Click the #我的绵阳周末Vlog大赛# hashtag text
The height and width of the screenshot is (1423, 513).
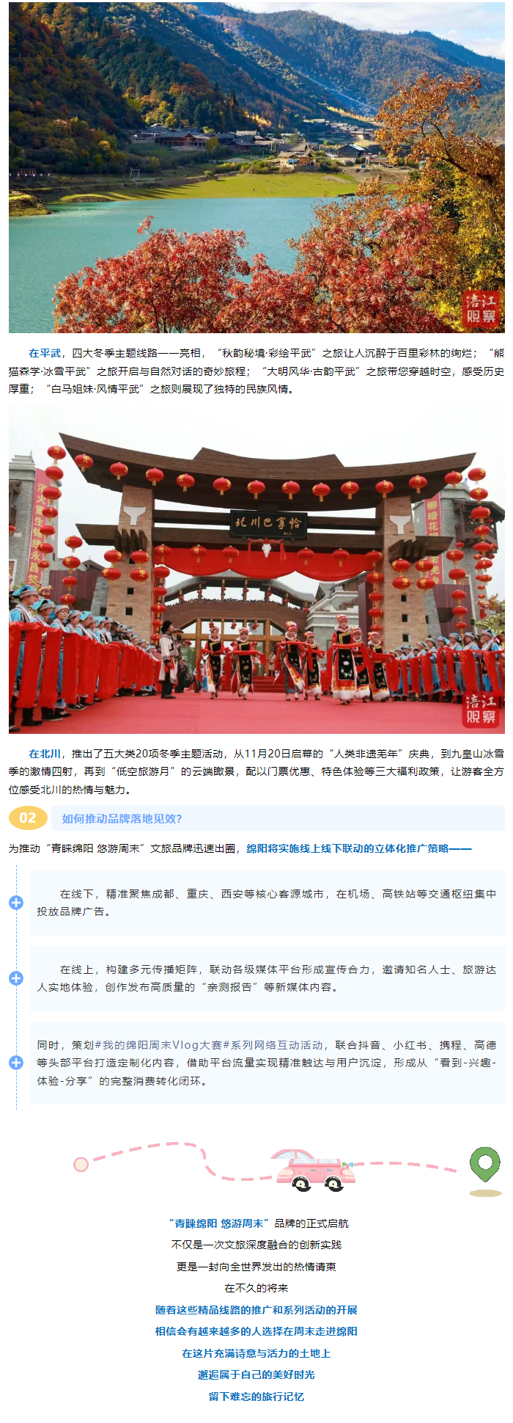(x=163, y=1045)
